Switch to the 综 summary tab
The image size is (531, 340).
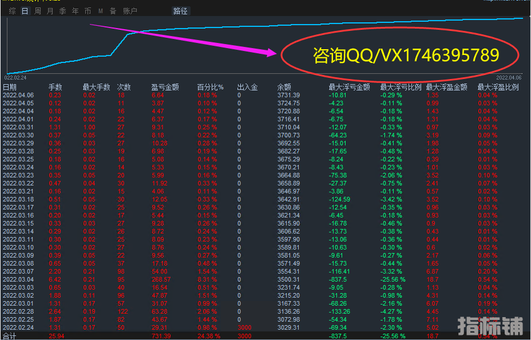click(x=12, y=11)
